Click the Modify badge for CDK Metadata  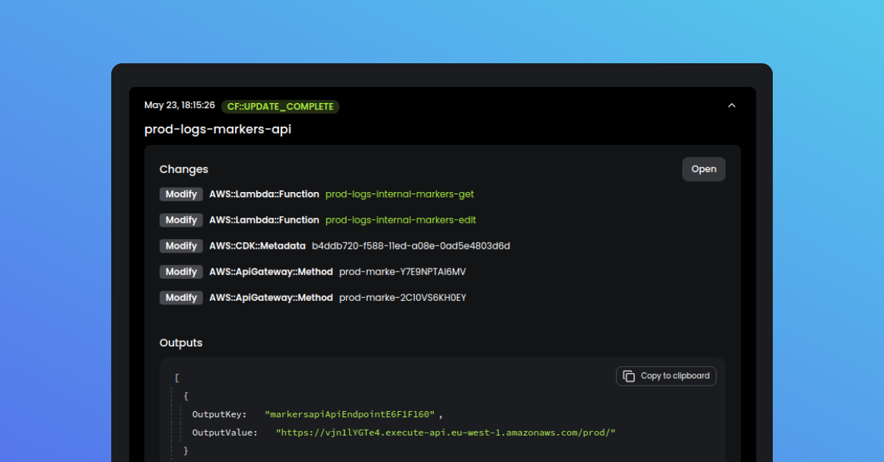pyautogui.click(x=181, y=246)
